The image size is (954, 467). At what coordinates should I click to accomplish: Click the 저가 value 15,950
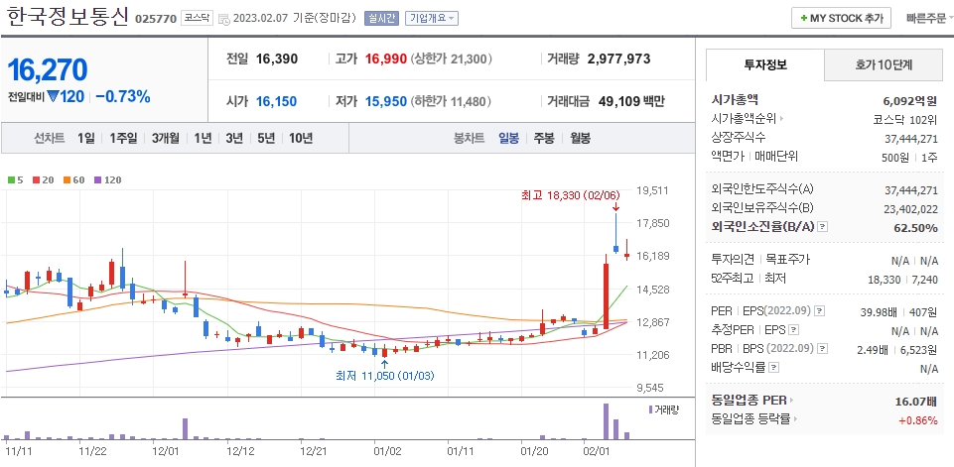(386, 101)
